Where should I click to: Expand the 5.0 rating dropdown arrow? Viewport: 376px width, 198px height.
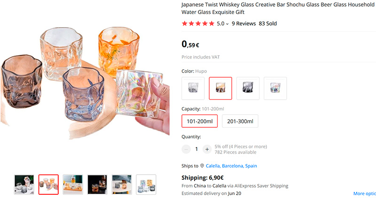227,24
